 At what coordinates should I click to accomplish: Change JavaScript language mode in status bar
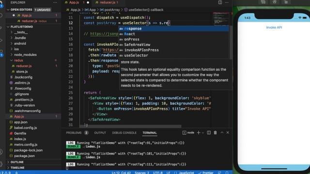pyautogui.click(x=186, y=173)
